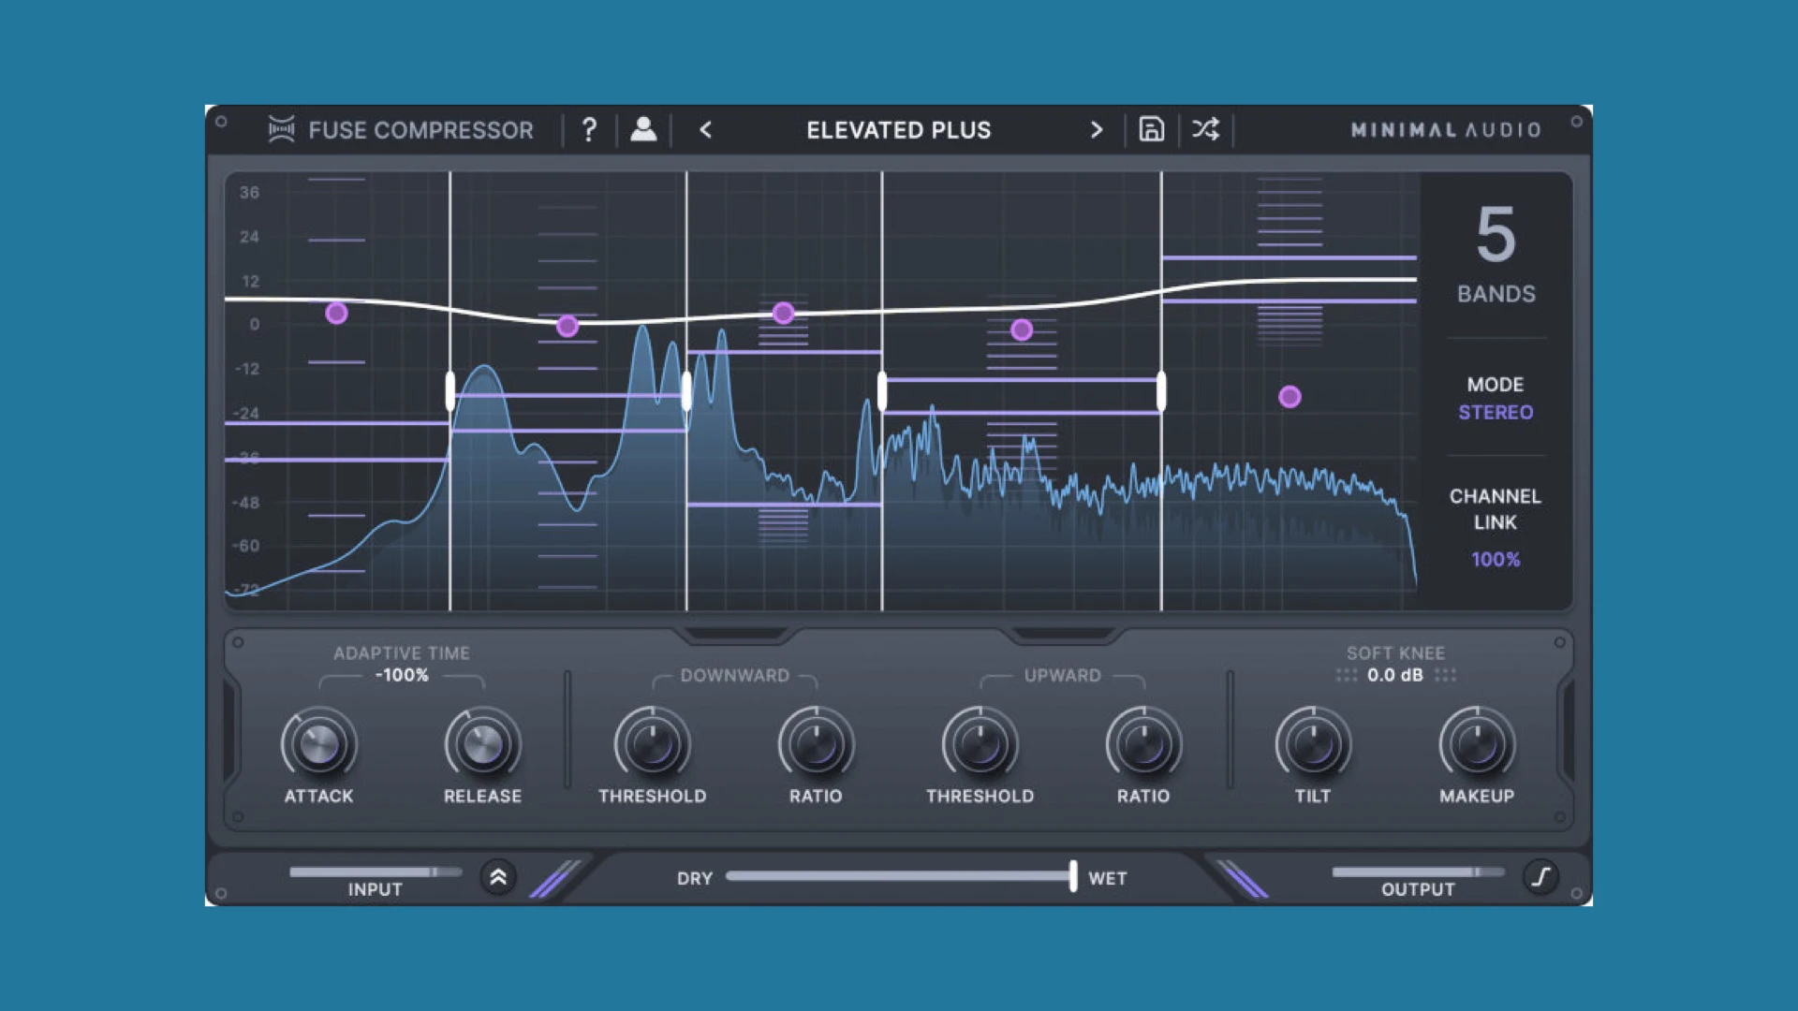Click the Fuse Compressor logo icon

[281, 129]
